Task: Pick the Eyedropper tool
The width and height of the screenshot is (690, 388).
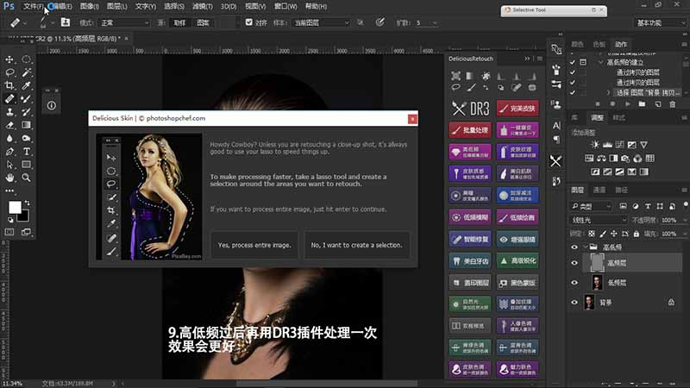Action: click(x=27, y=86)
